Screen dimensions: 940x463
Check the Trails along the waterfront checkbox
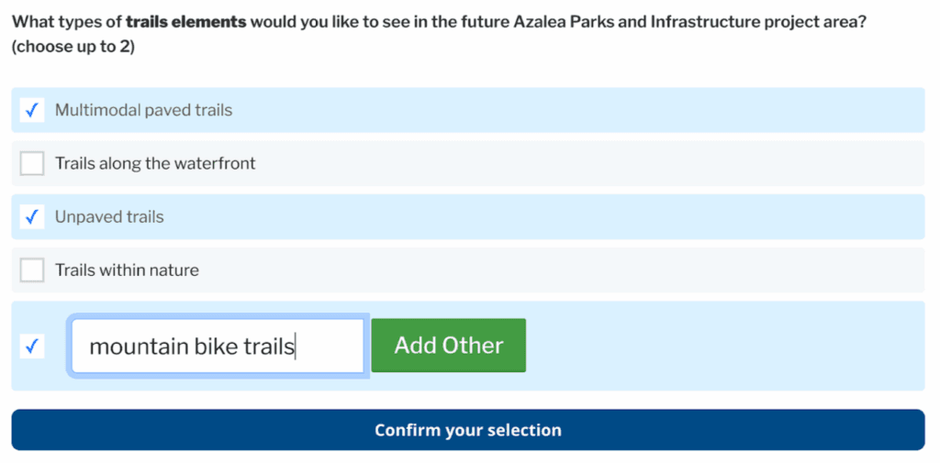[x=32, y=163]
